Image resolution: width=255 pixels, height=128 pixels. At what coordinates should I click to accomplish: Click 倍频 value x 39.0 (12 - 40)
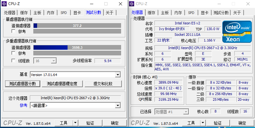[x=168, y=88]
